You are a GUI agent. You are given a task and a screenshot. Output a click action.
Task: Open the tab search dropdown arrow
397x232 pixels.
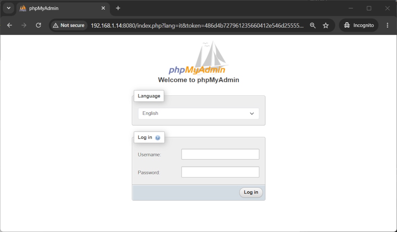click(9, 8)
